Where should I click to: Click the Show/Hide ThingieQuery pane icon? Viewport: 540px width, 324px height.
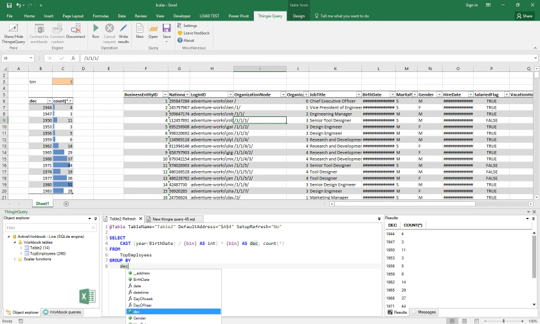point(12,28)
